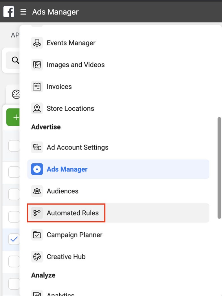This screenshot has height=296, width=222.
Task: Select the Invoices icon
Action: click(37, 86)
